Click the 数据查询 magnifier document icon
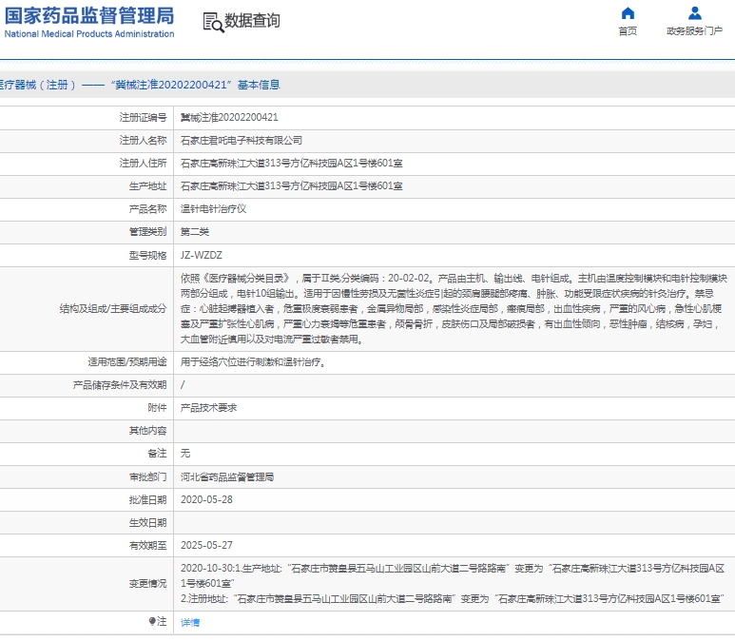Viewport: 735px width, 641px height. (x=213, y=22)
